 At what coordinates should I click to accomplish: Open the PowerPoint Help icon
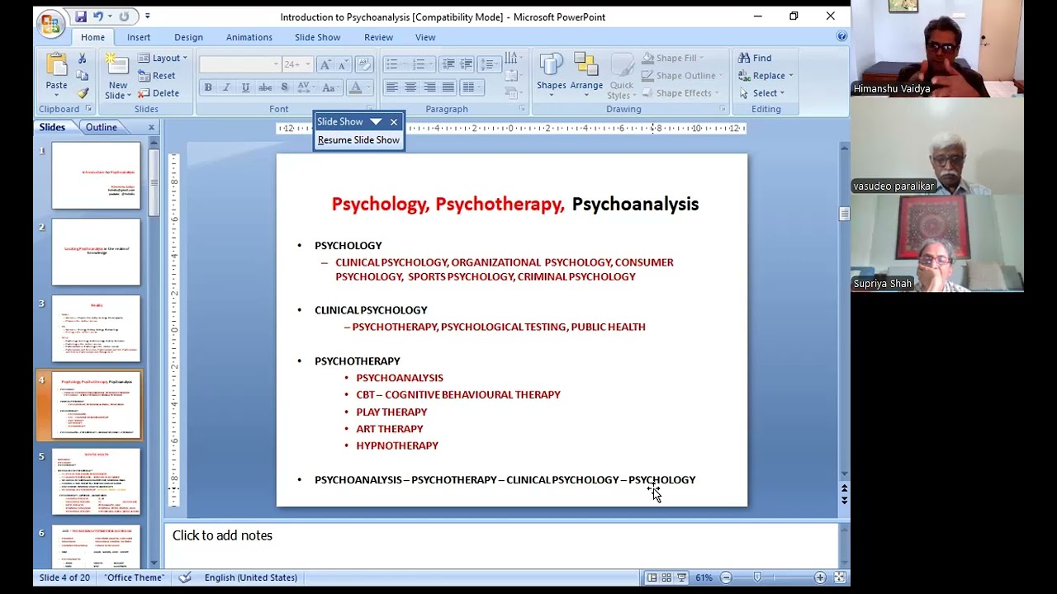(x=841, y=36)
